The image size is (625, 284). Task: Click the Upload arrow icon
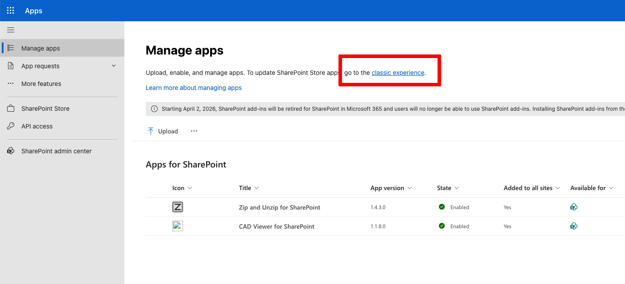click(151, 131)
